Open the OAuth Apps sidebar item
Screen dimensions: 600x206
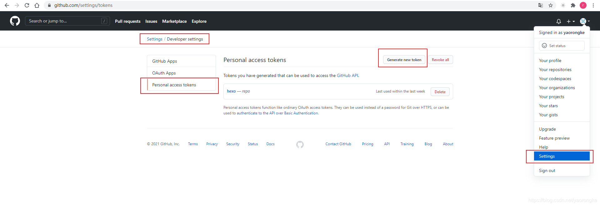click(x=164, y=73)
